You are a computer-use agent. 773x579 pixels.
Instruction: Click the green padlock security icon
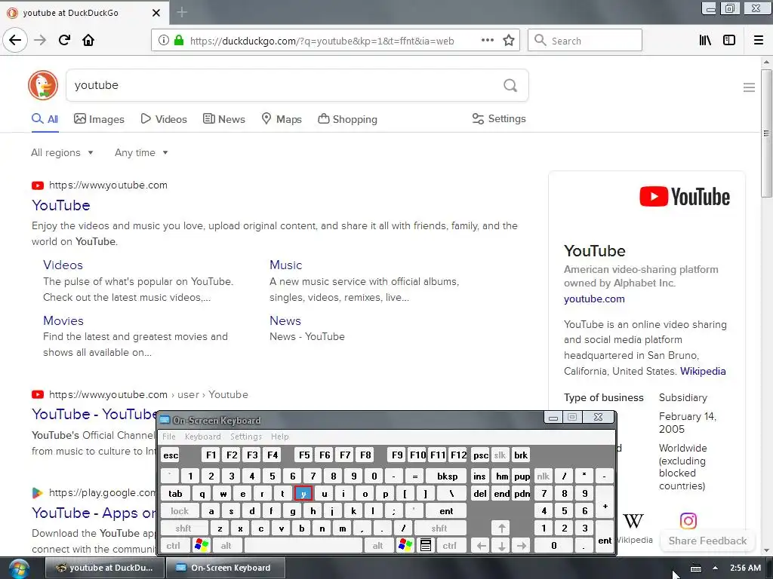[179, 41]
